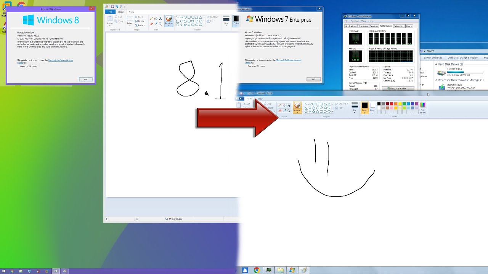Click the Windows 8 Start button on left taskbar
The image size is (488, 274).
3,271
